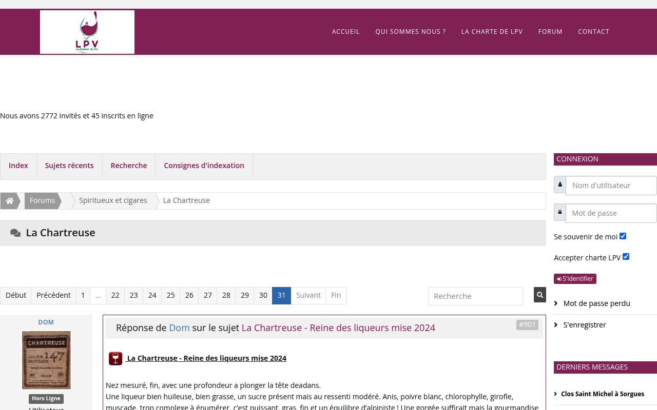Go to 'Précédent' page
The height and width of the screenshot is (410, 657).
pos(53,295)
